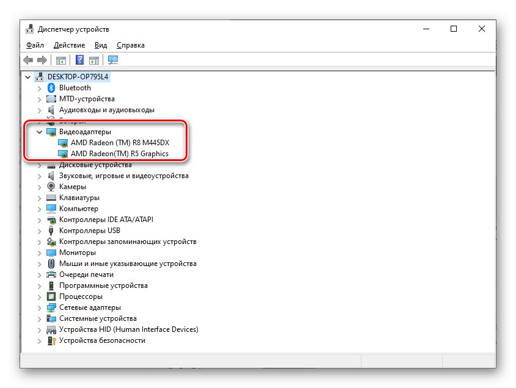Click the Компьютер monitor icon

(x=51, y=209)
